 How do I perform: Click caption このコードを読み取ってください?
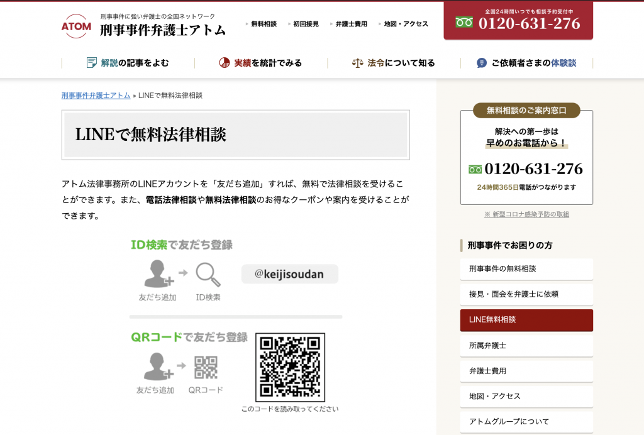click(x=290, y=409)
